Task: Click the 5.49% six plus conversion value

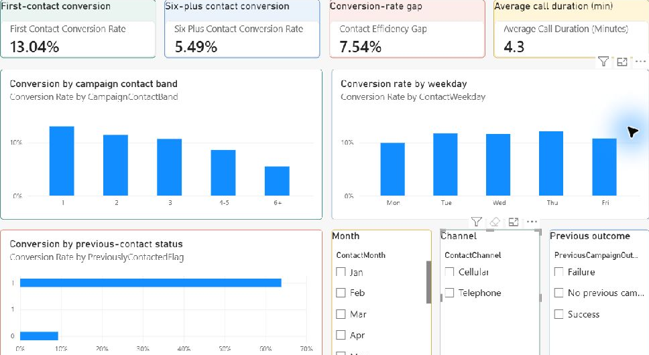Action: (196, 47)
